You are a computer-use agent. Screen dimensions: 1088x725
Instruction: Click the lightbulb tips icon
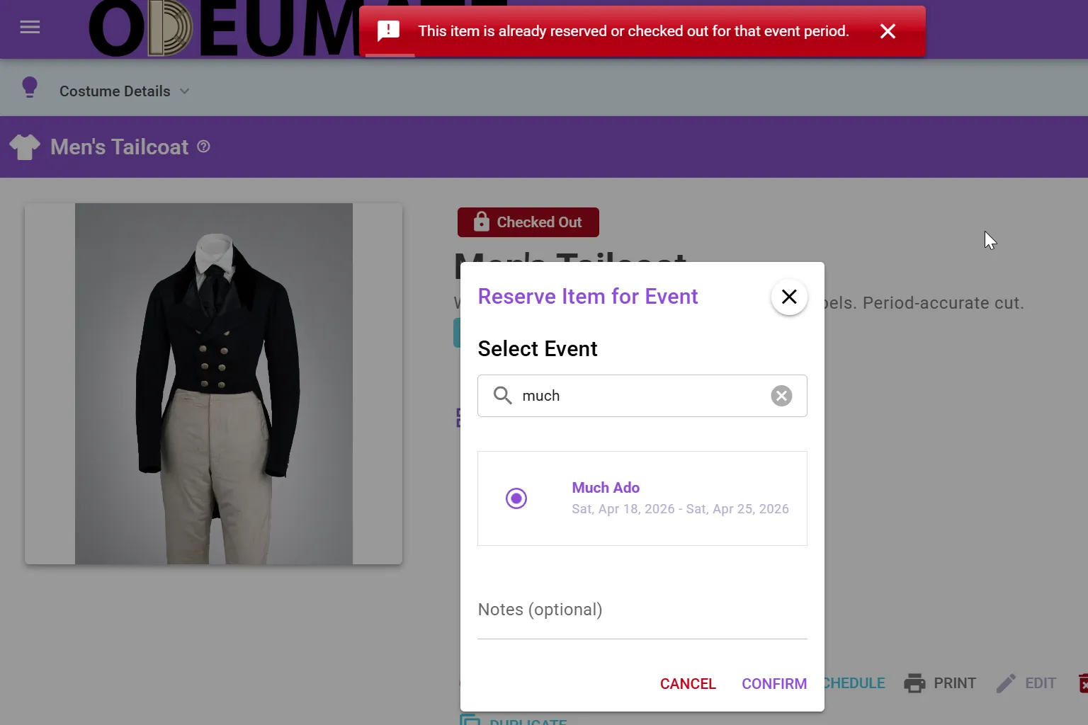[x=30, y=88]
